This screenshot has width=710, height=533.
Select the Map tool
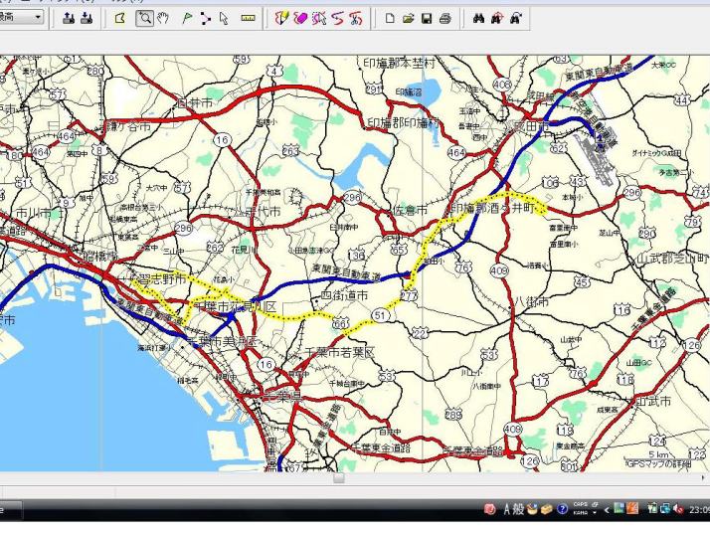tap(120, 18)
